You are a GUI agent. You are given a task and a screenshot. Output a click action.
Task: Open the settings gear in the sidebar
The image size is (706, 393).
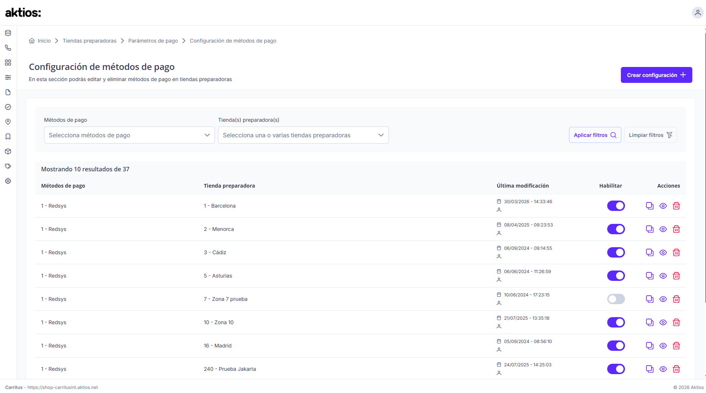coord(8,181)
